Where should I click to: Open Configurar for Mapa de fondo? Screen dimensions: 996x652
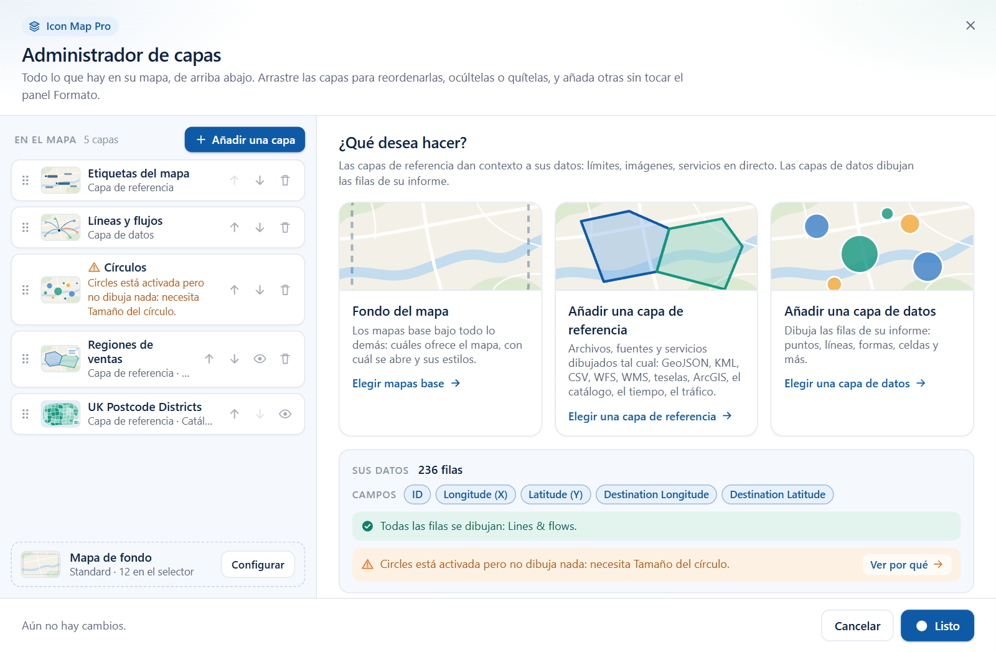click(x=258, y=564)
